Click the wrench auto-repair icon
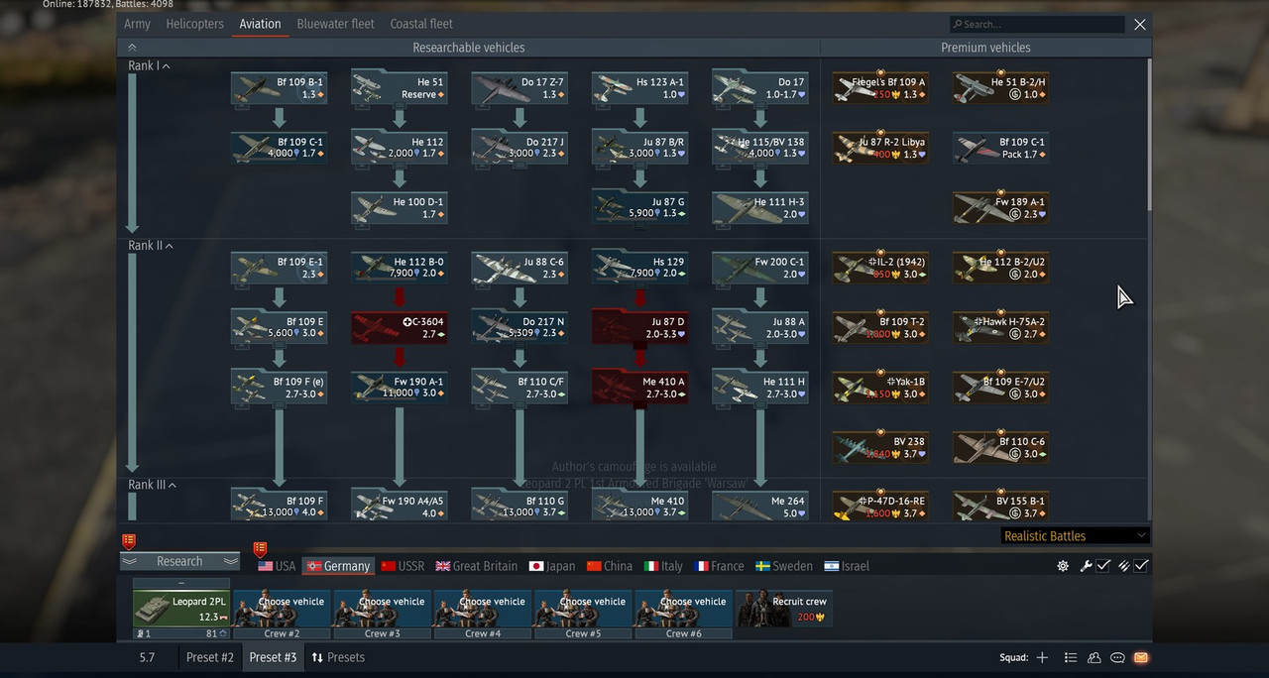 pos(1086,566)
